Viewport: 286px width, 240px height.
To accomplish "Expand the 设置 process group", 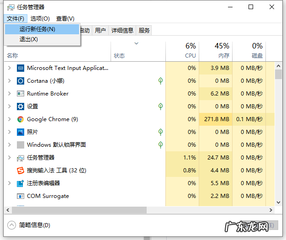I will pos(10,107).
